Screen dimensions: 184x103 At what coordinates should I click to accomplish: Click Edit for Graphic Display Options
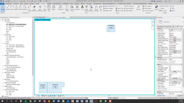[x=175, y=40]
